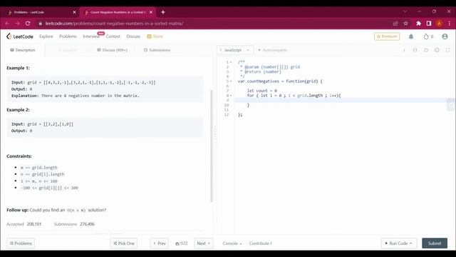The image size is (456, 257).
Task: Click the description panel scrollbar
Action: coord(212,146)
